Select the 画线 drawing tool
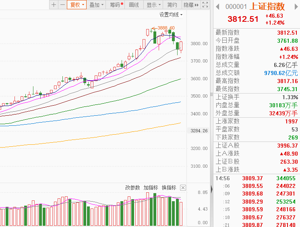300x227 pixels. [134, 5]
